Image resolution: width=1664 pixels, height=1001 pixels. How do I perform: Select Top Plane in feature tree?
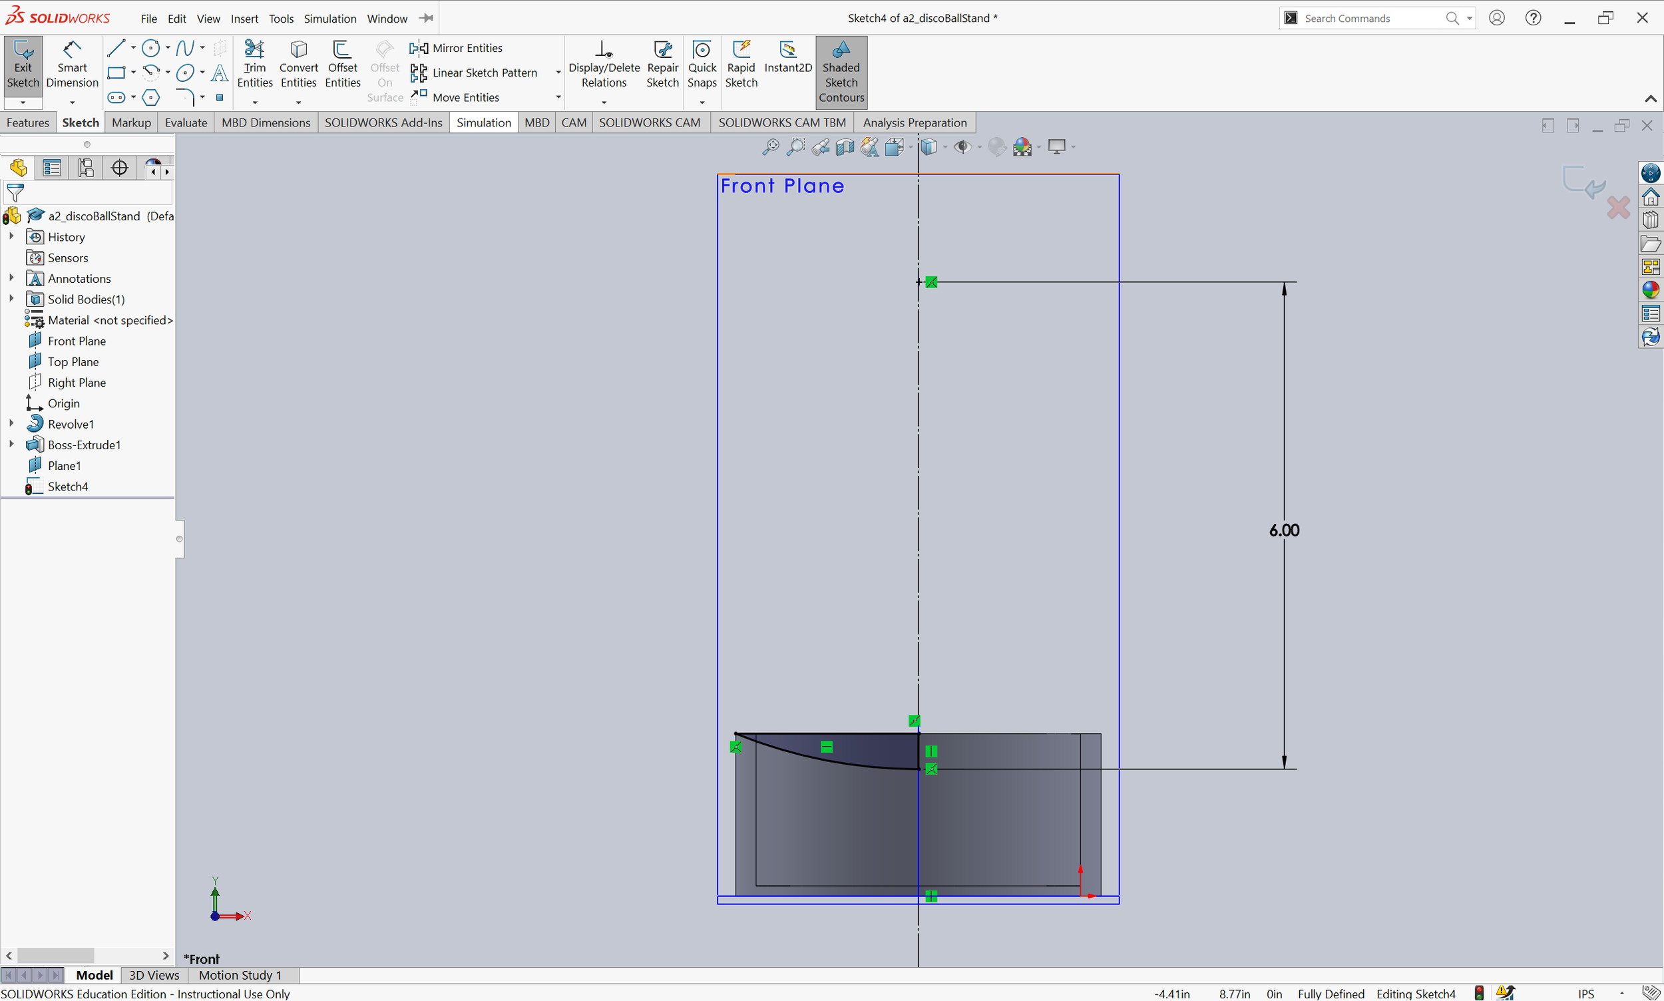[73, 361]
